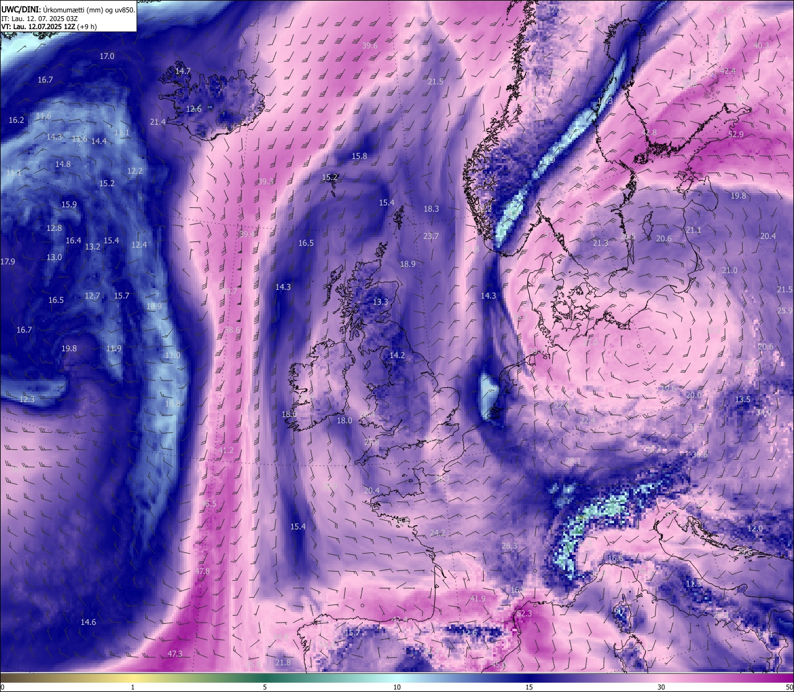
Task: Click the 21.4 value southwest of Iceland
Action: coord(158,122)
